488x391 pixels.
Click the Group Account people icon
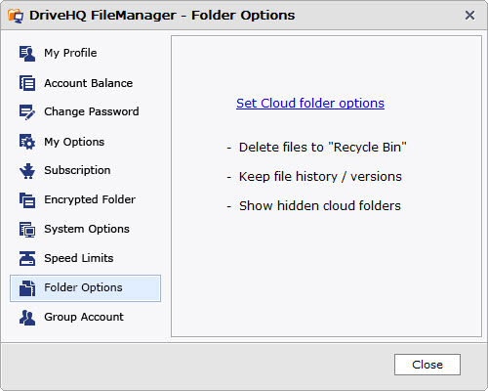27,318
